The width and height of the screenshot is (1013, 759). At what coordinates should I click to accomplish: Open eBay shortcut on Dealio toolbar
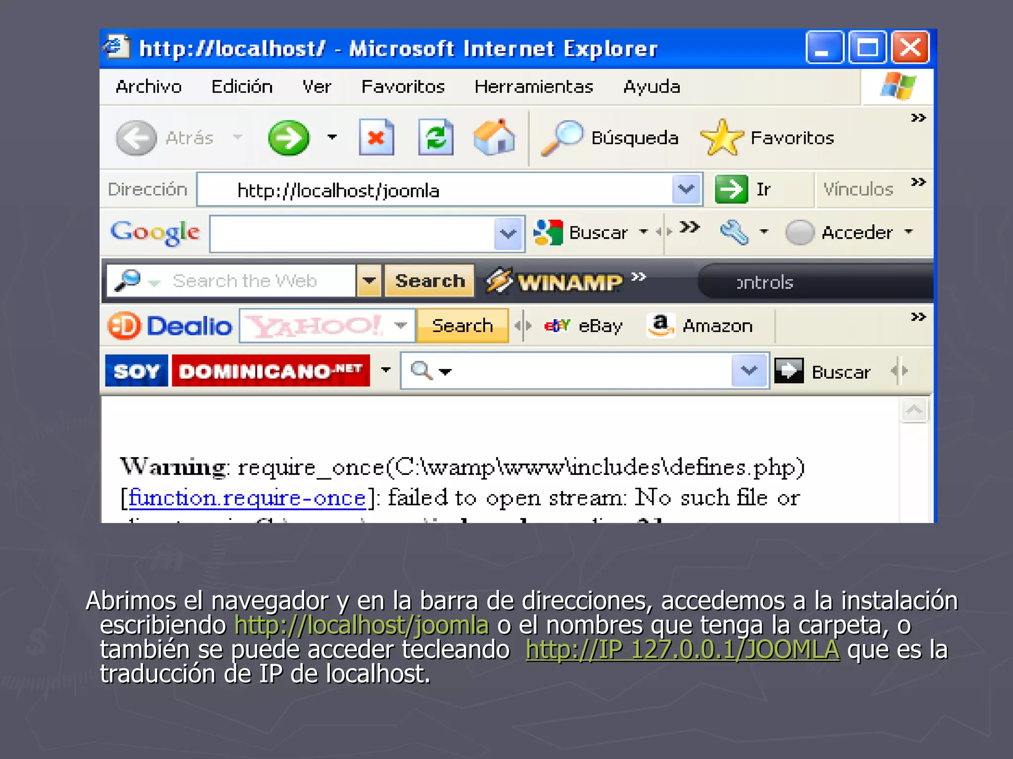pos(583,326)
